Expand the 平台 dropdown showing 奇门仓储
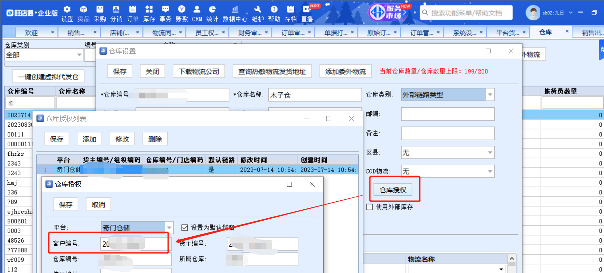Viewport: 604px width, 273px height. coord(169,228)
